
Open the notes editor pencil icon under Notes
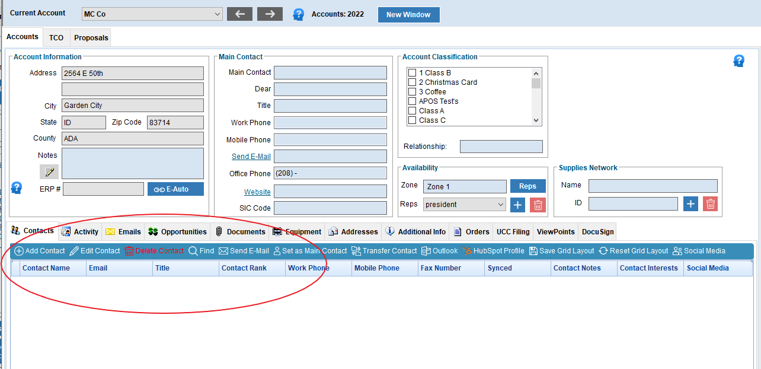[x=49, y=172]
